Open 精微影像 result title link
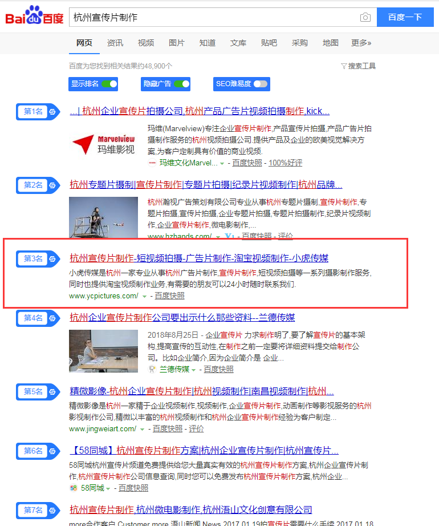The image size is (439, 526). 202,391
